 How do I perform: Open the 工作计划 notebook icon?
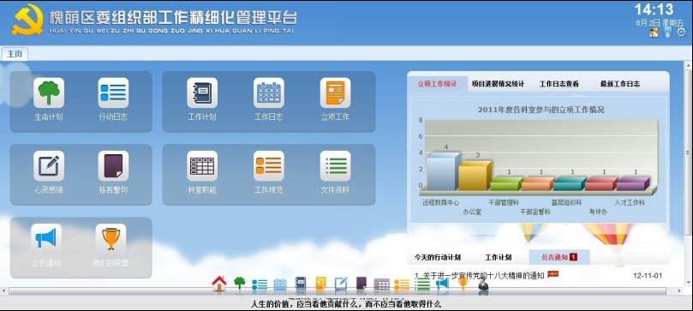tap(202, 93)
